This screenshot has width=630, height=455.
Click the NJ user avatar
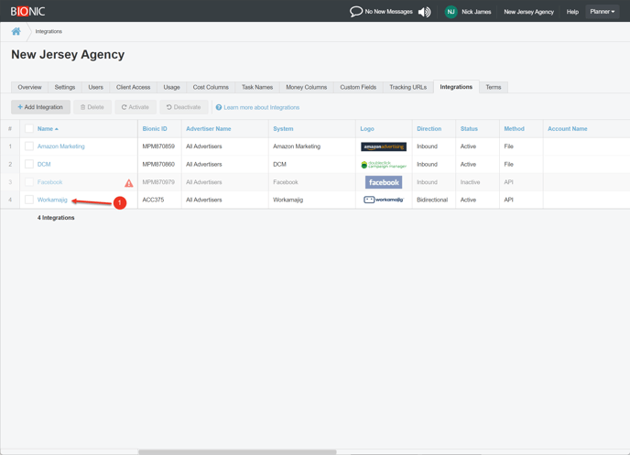pyautogui.click(x=451, y=12)
